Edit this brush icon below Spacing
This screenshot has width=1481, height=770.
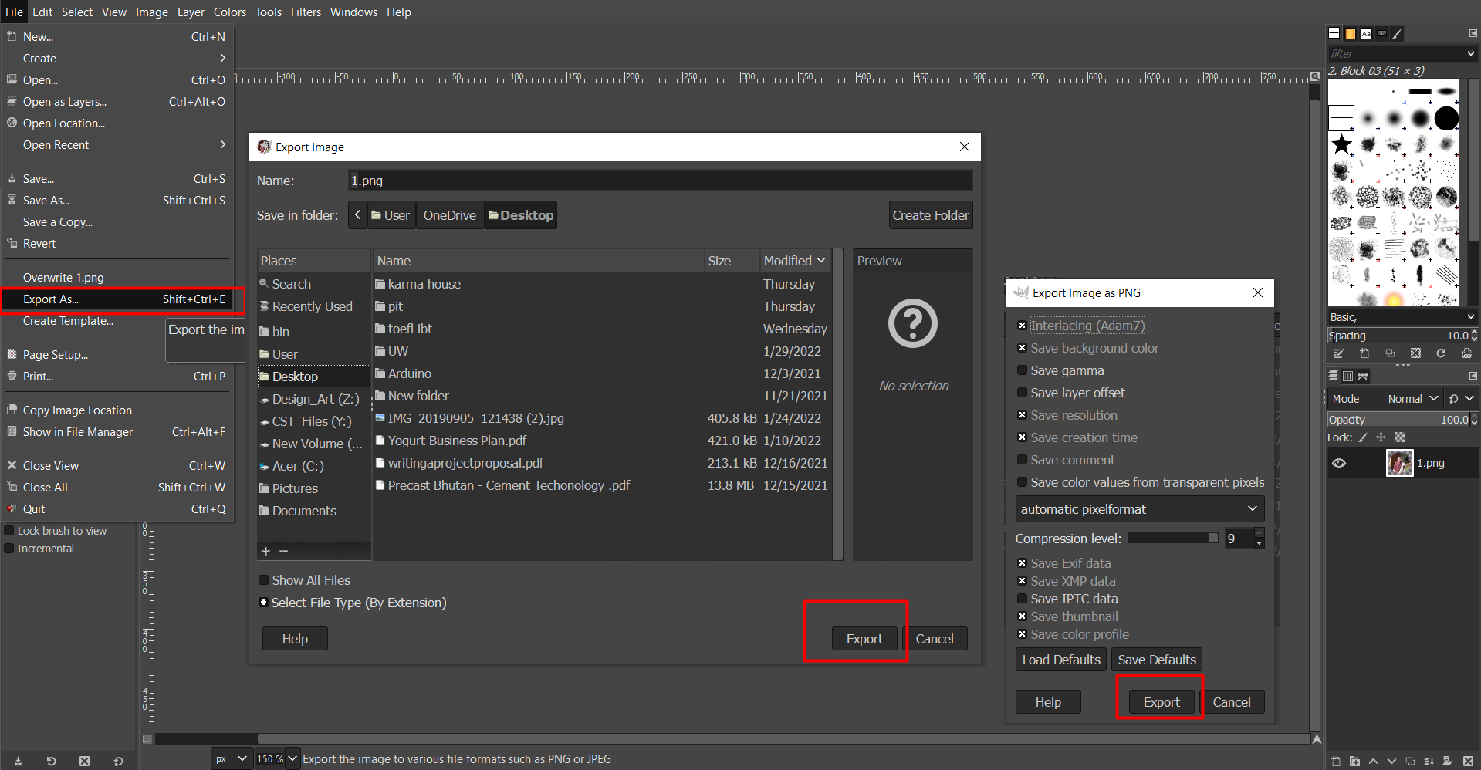[1339, 353]
